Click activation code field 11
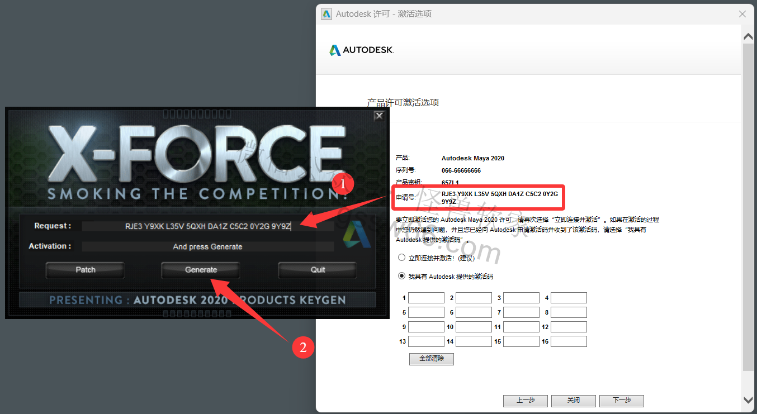Viewport: 757px width, 414px height. (x=521, y=327)
